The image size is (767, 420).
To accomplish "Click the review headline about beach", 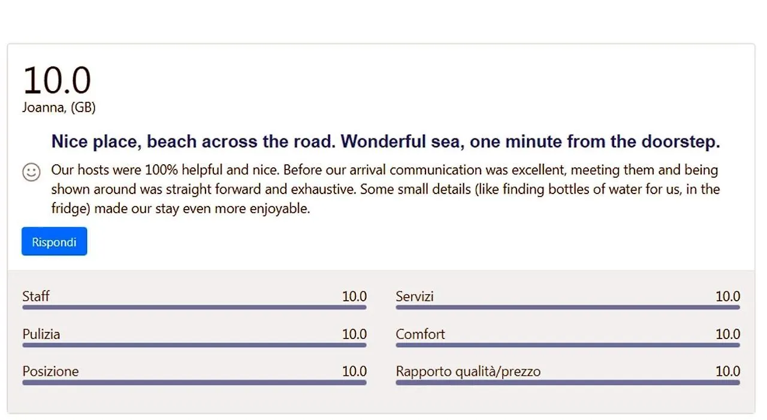I will pos(385,142).
